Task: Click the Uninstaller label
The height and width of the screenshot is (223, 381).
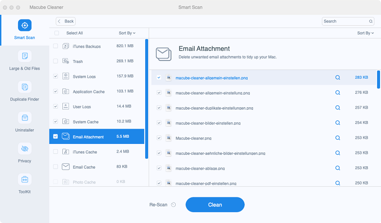Action: (25, 130)
